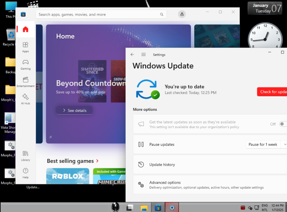Go back in the Settings window
The height and width of the screenshot is (212, 287).
[x=132, y=54]
